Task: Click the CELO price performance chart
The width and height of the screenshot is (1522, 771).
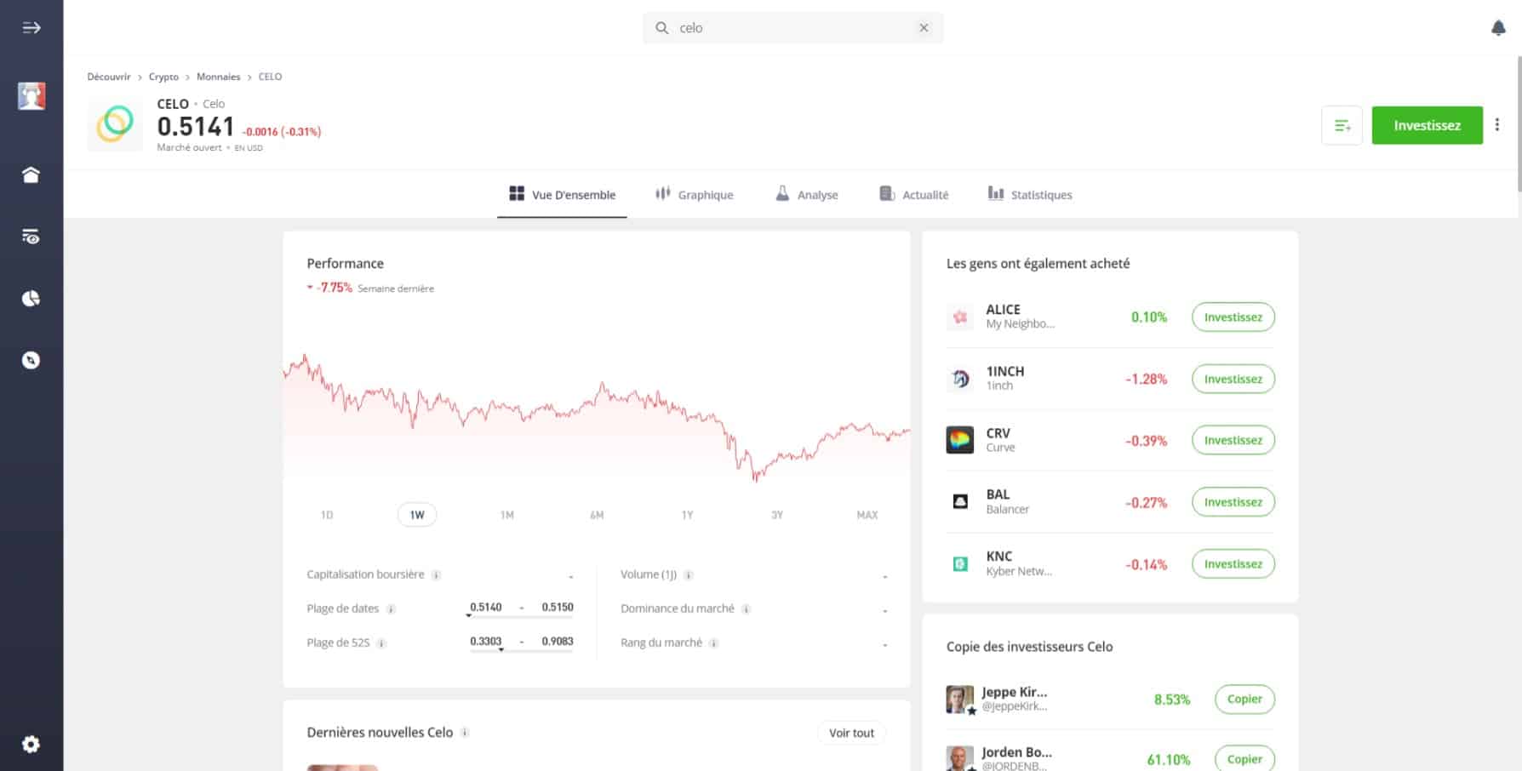Action: 597,417
